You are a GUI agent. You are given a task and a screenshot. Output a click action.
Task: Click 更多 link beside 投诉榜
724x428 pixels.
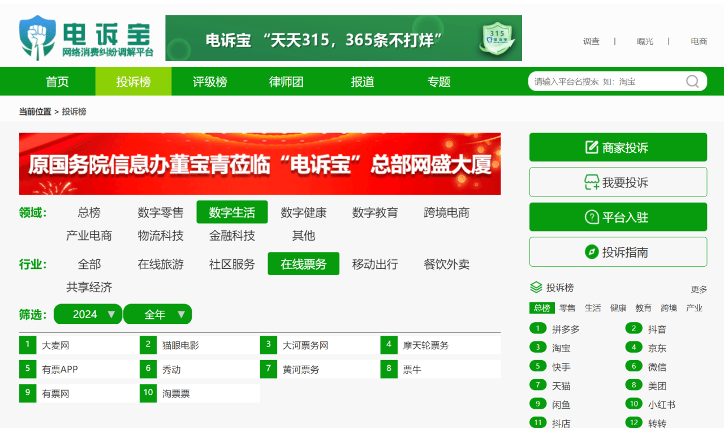(x=699, y=289)
